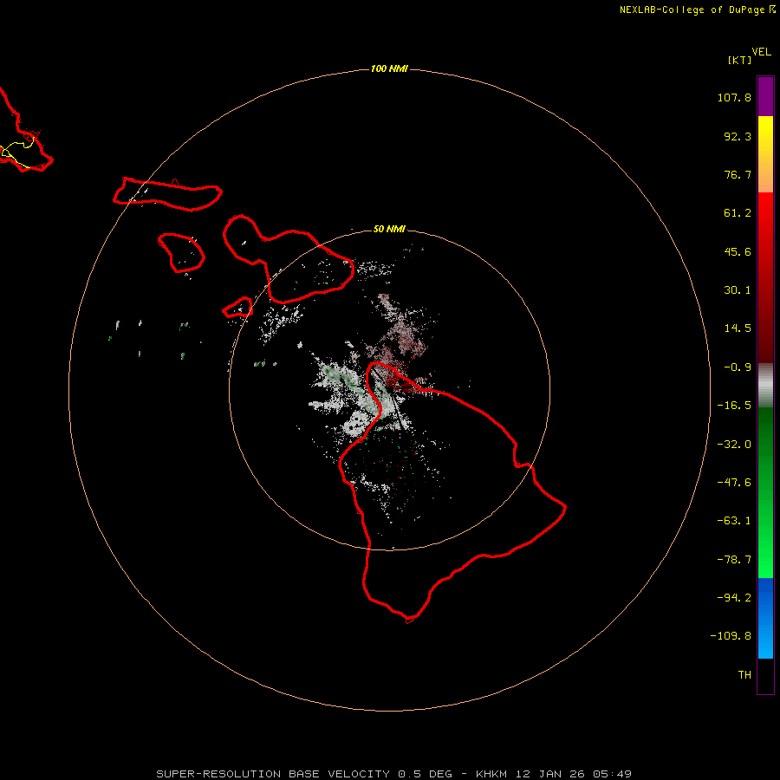
Task: Click the -78.7 velocity scale value
Action: click(x=734, y=560)
